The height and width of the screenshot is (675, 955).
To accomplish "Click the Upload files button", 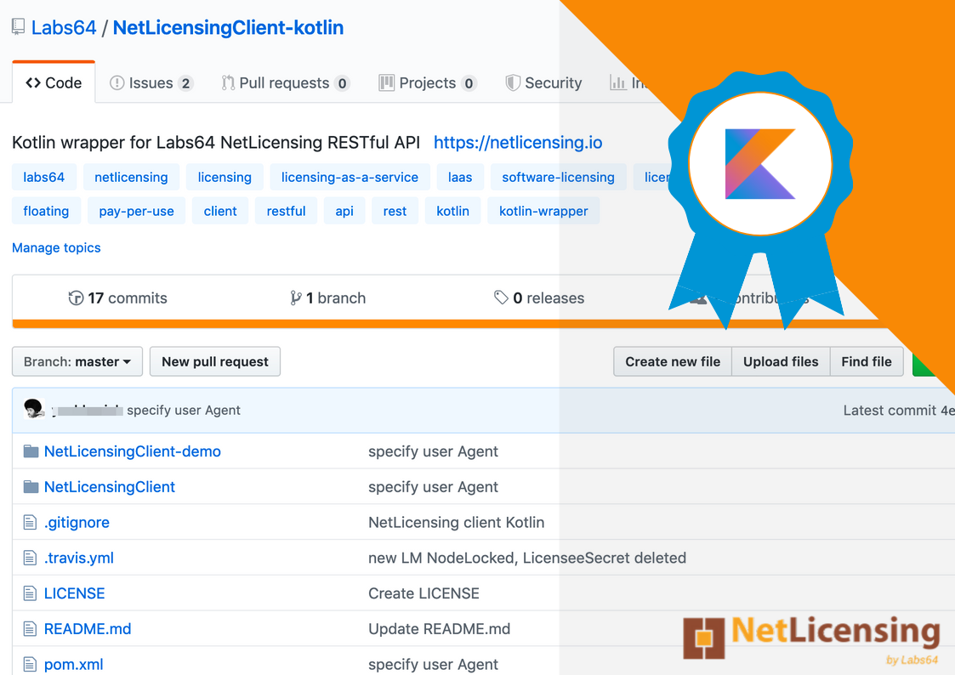I will [x=781, y=361].
